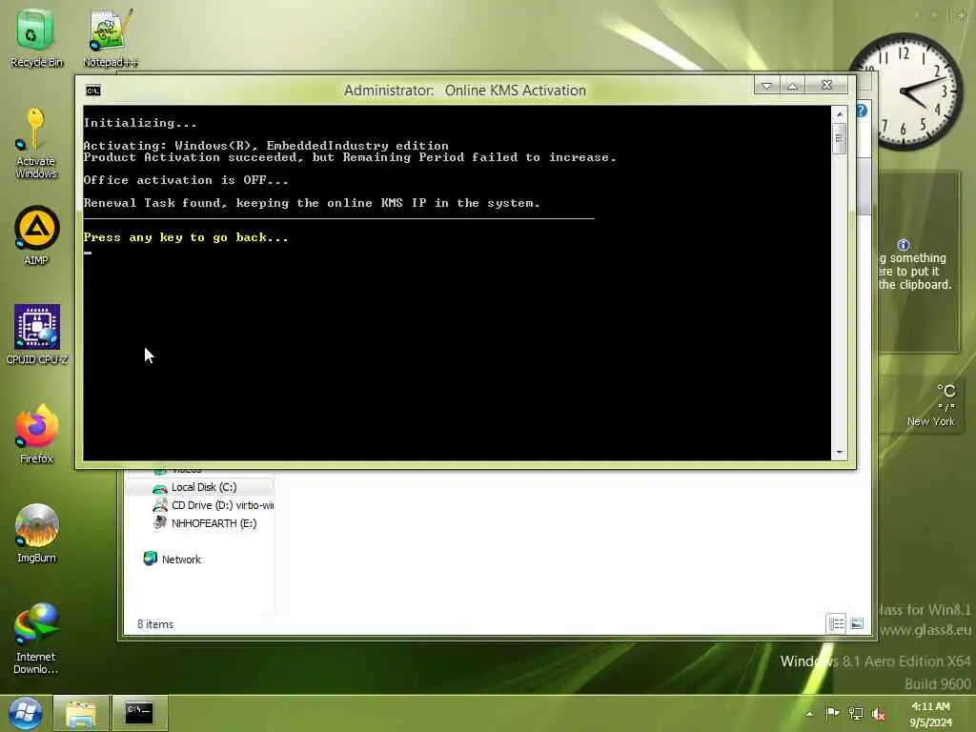This screenshot has width=976, height=732.
Task: Open the console window's system menu icon
Action: click(x=92, y=91)
